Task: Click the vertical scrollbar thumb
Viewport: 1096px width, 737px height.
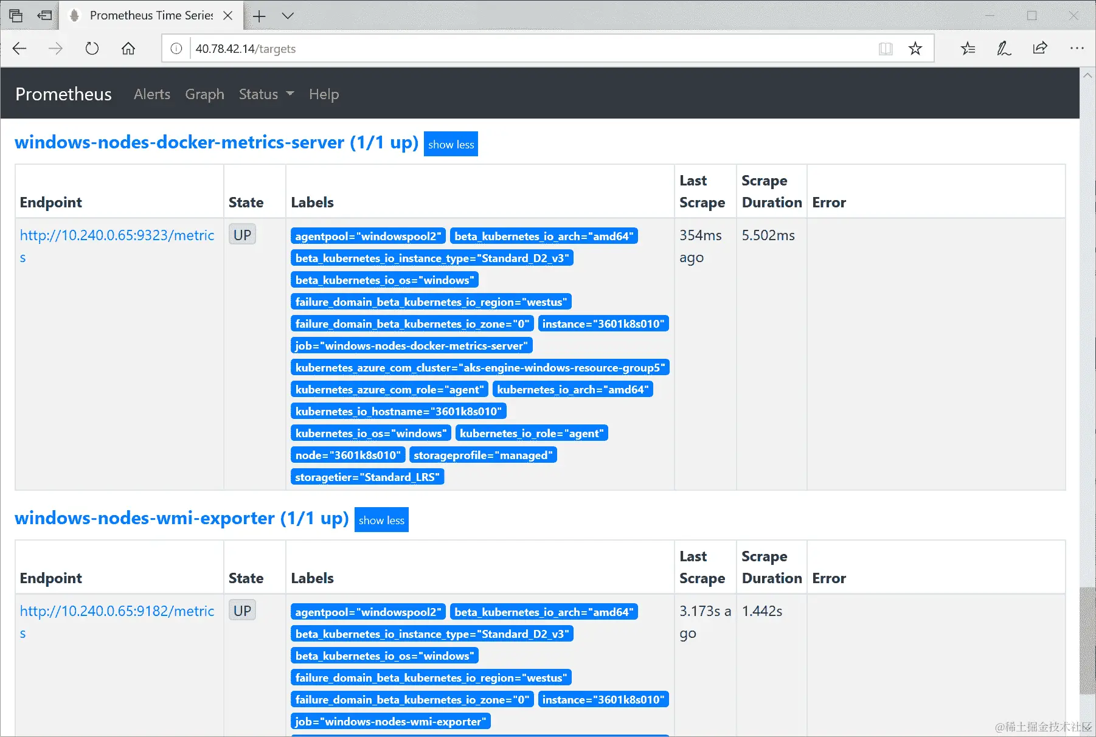Action: [x=1087, y=640]
